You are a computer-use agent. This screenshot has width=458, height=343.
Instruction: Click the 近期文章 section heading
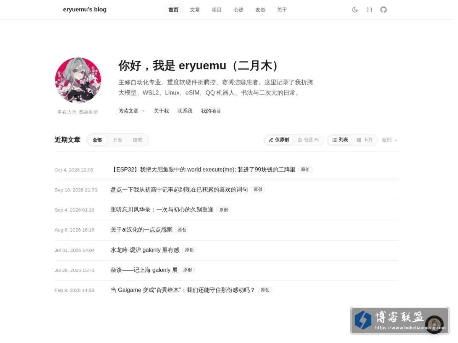[68, 140]
